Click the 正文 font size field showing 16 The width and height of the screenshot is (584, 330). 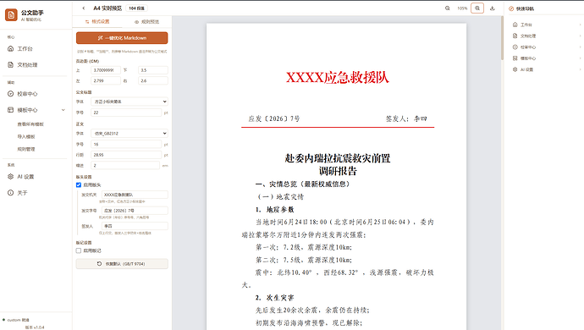[127, 144]
